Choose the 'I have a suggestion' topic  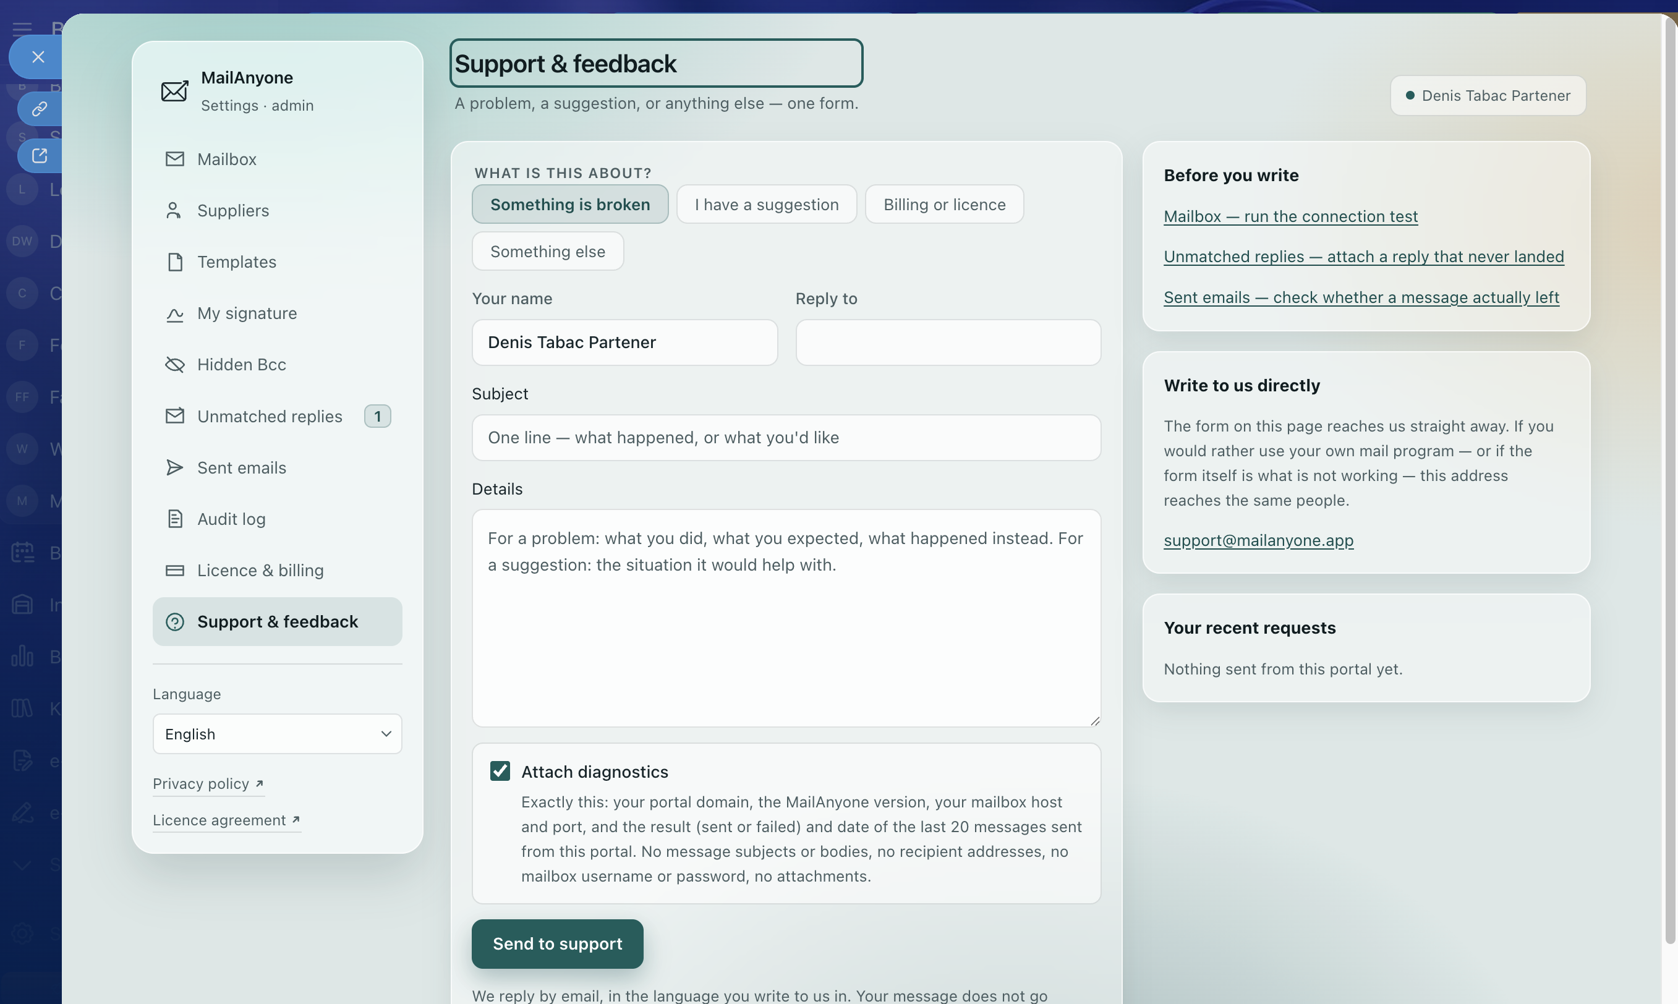tap(767, 204)
